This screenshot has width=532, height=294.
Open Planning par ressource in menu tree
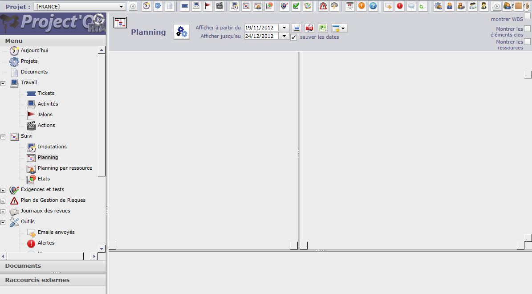(x=65, y=168)
